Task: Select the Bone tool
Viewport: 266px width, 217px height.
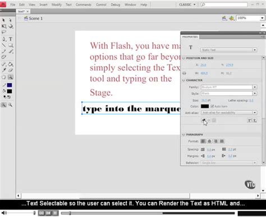Action: [x=3, y=64]
